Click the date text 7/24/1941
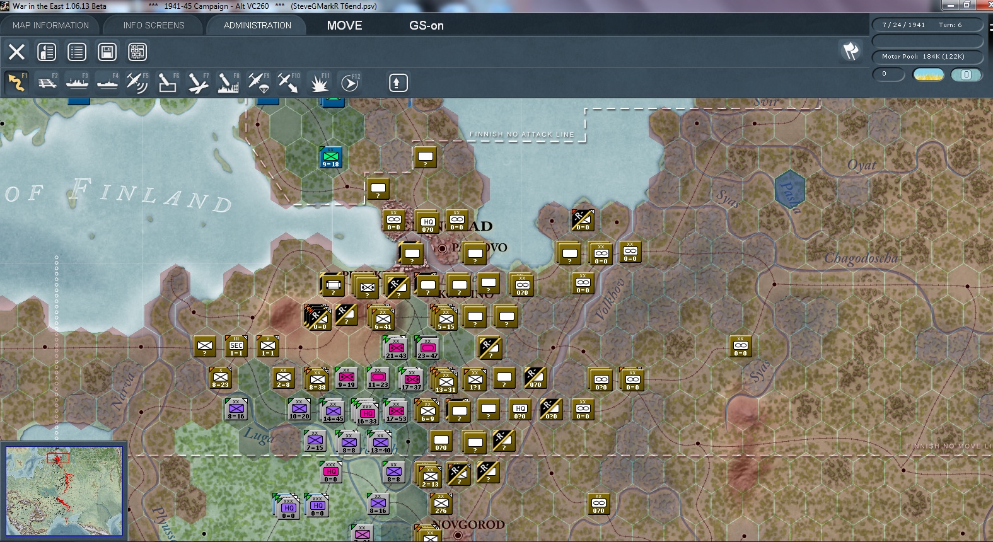The height and width of the screenshot is (542, 993). 903,25
